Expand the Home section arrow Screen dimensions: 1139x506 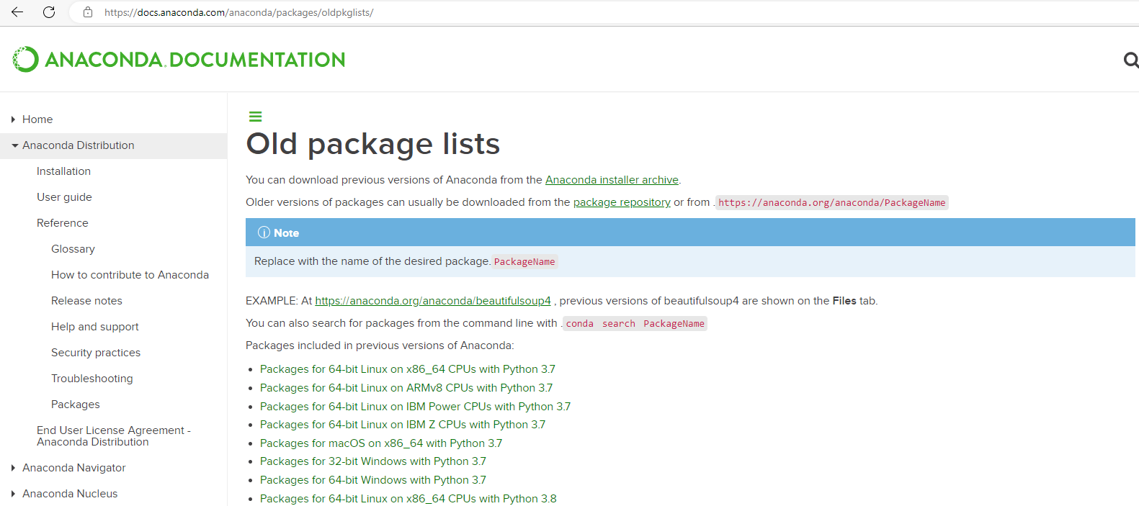tap(13, 119)
